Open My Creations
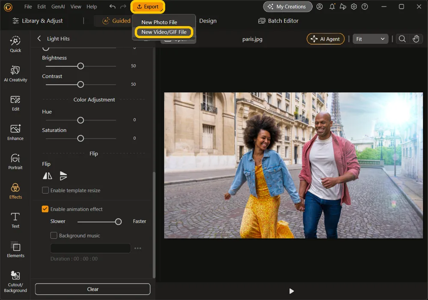This screenshot has width=428, height=300. point(288,6)
